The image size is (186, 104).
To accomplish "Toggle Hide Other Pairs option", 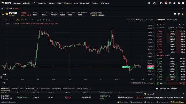I will pos(157,88).
